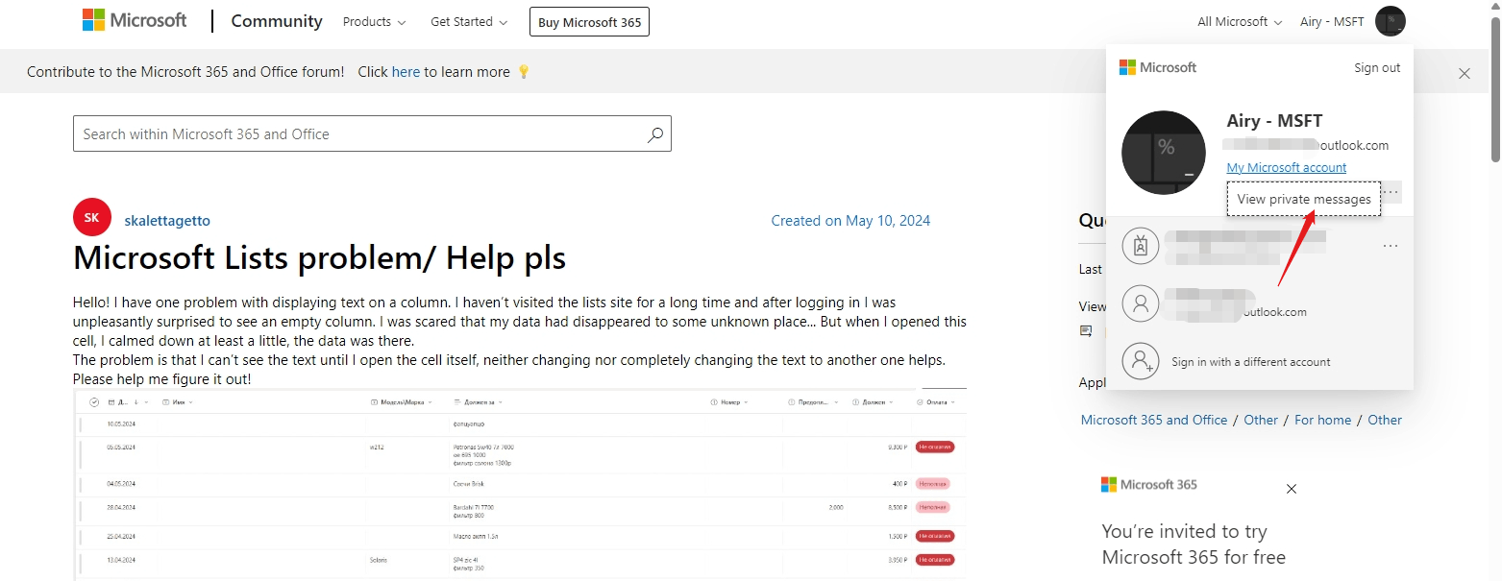Click the add-person icon for a different account

[x=1140, y=362]
